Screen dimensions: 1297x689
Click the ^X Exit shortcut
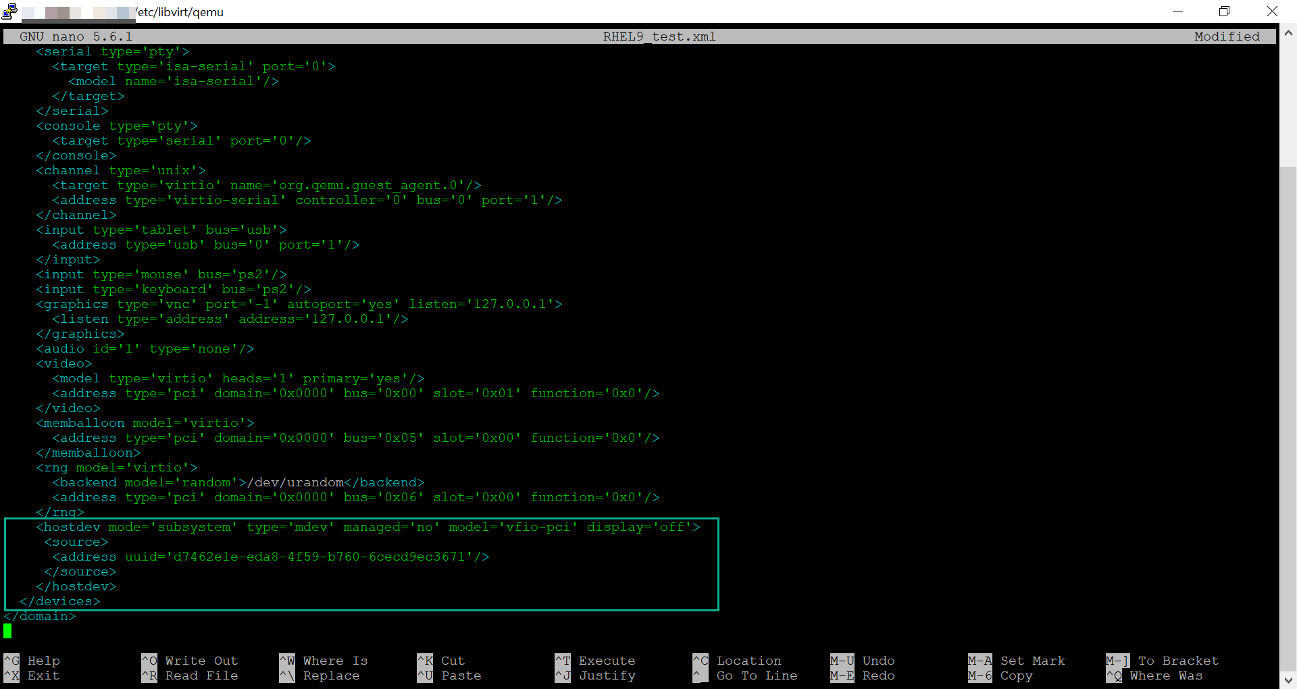pos(32,675)
